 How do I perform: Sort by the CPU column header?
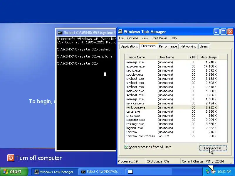(x=193, y=57)
